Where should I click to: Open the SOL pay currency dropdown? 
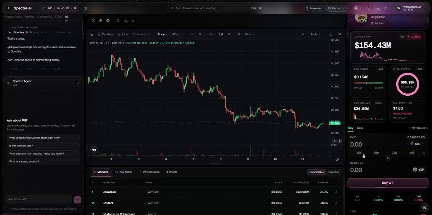[417, 144]
